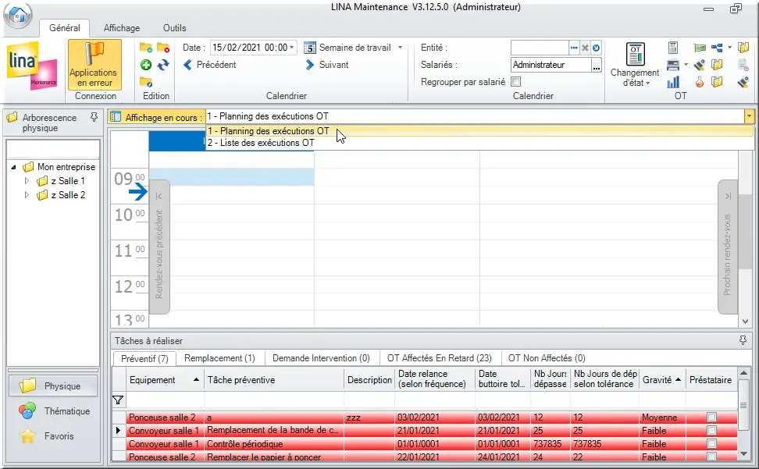Click the orange flask icon
This screenshot has width=759, height=469.
[700, 82]
